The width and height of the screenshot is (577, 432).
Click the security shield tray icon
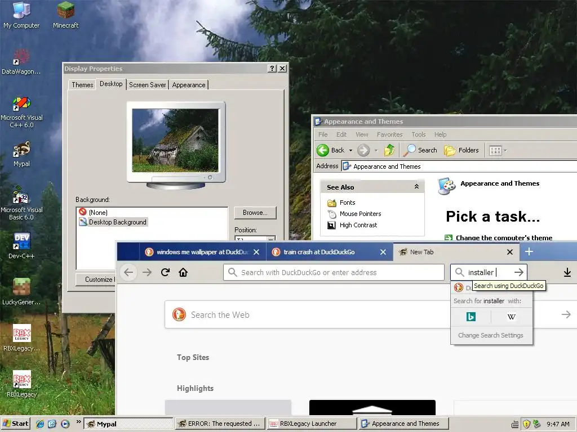[526, 424]
